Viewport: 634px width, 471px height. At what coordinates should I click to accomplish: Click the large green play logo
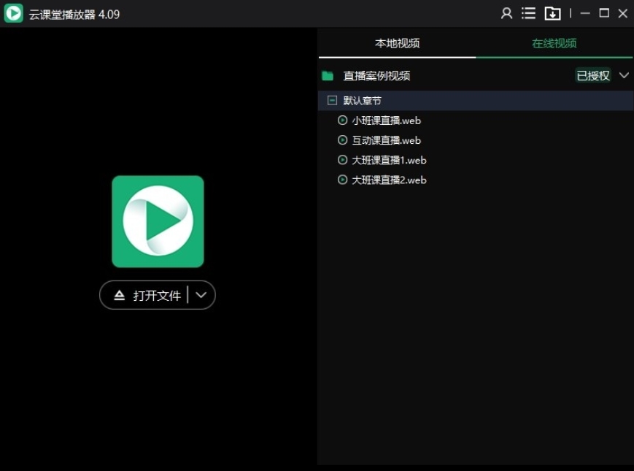pos(158,221)
